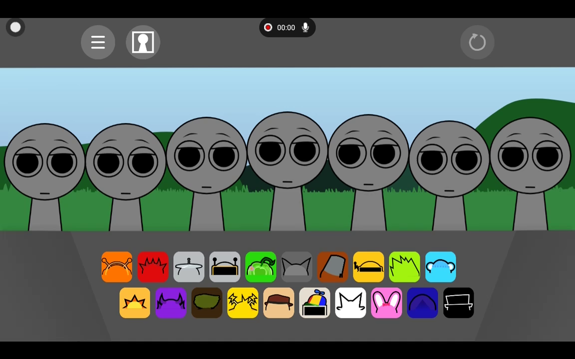The image size is (575, 359).
Task: Pick the brown bucket hat icon
Action: coord(332,267)
